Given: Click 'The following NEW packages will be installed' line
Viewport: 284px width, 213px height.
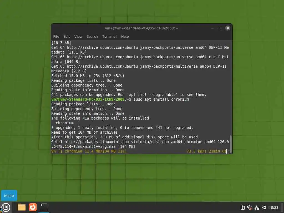Looking at the screenshot, I should [x=101, y=118].
